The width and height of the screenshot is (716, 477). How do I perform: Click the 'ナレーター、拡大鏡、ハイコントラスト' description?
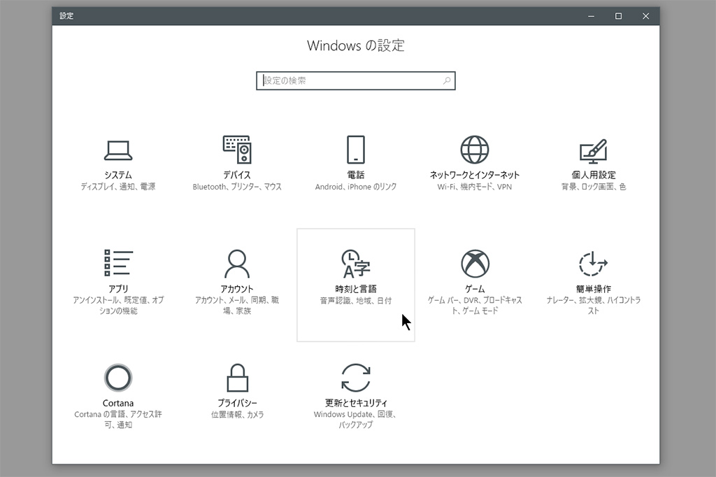[x=593, y=305]
